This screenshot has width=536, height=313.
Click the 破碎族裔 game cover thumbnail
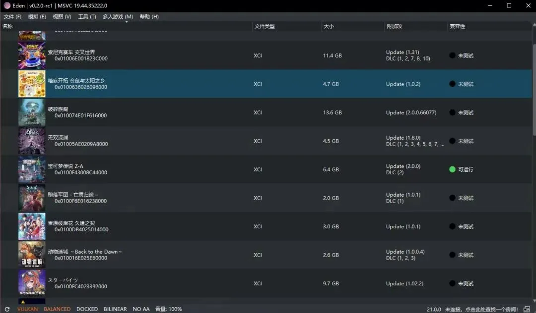tap(32, 112)
